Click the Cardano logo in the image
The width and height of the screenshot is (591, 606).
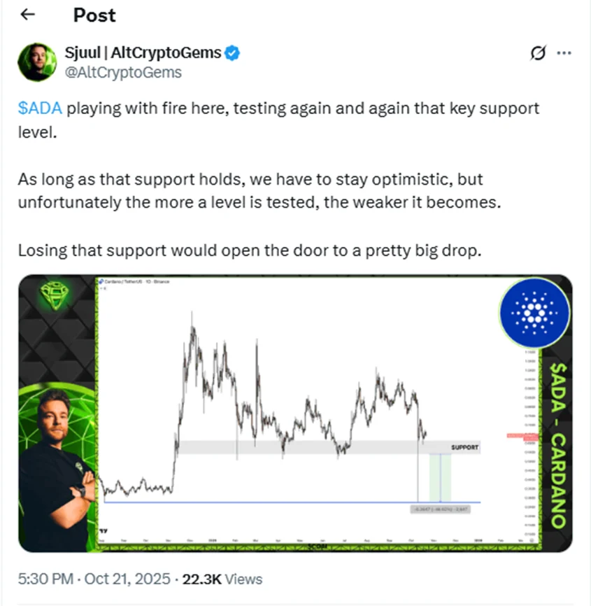(x=535, y=312)
